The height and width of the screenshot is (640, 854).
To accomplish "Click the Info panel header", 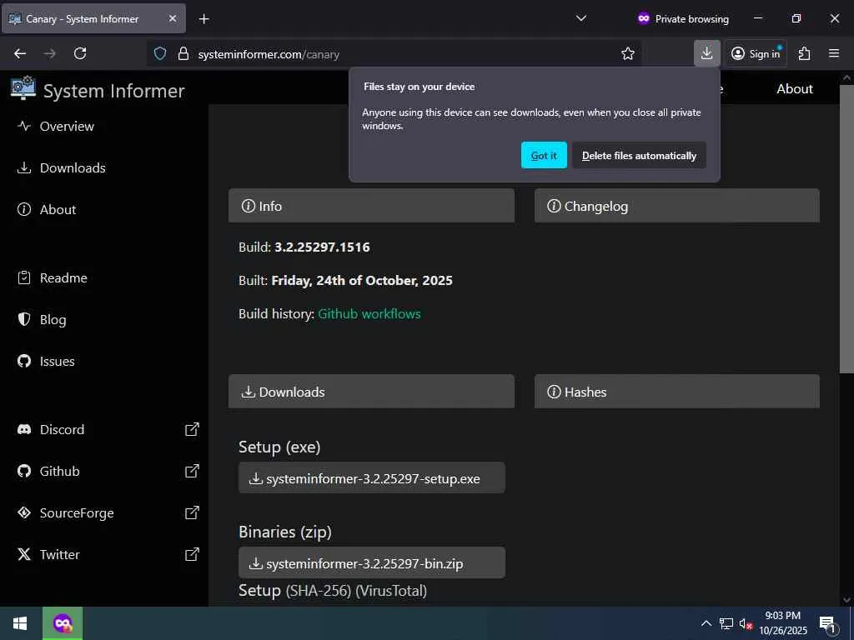I will [371, 206].
